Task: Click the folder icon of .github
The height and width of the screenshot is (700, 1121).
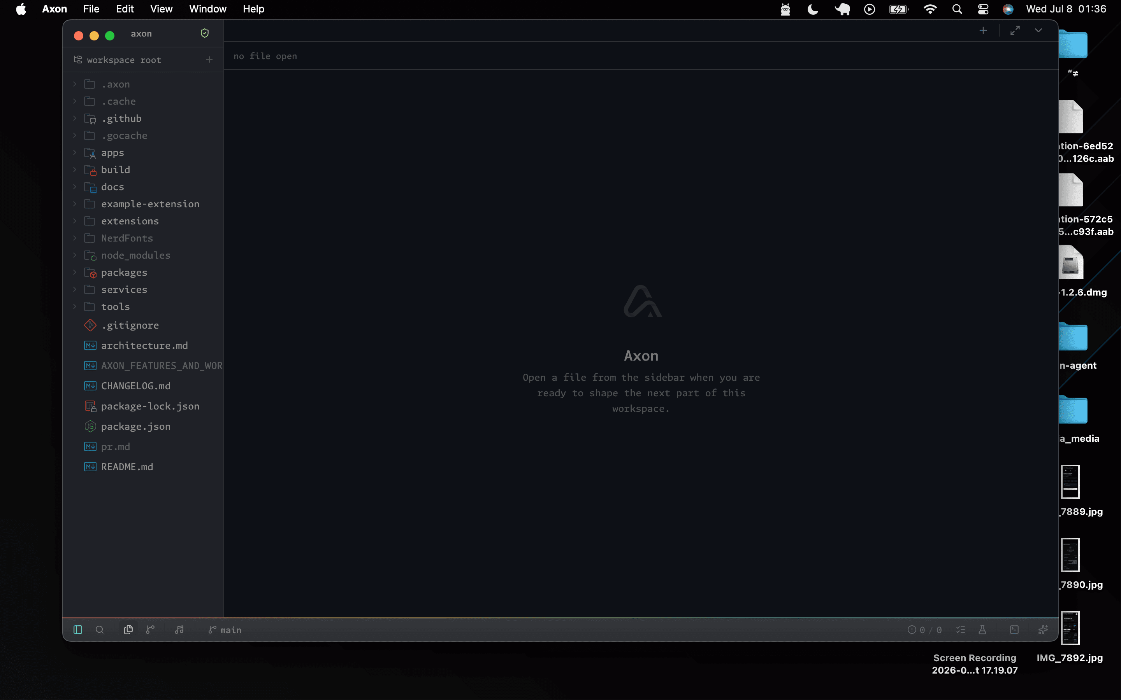Action: pos(90,119)
